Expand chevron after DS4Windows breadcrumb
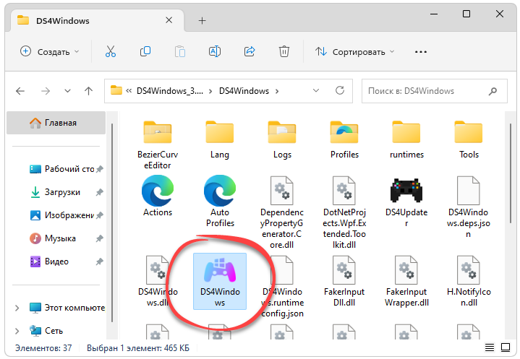 click(x=276, y=91)
